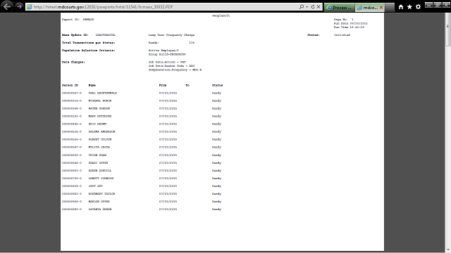Open the Tools gear menu
Screen dimensions: 451x253
tap(418, 7)
